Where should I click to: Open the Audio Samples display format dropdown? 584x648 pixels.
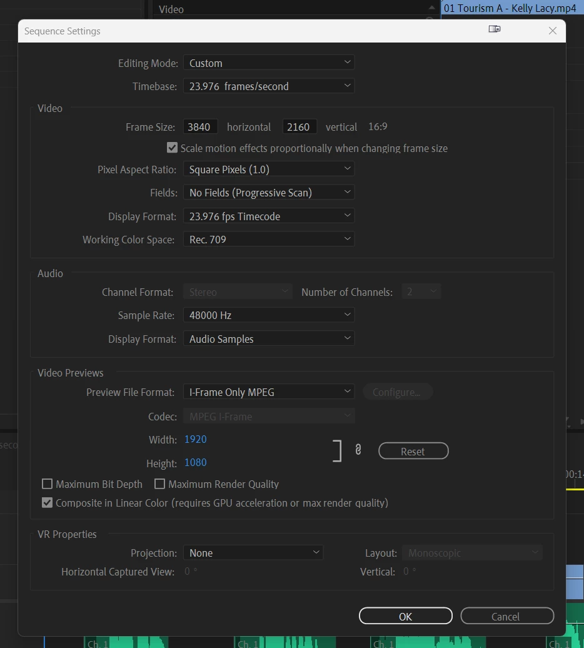pos(269,338)
